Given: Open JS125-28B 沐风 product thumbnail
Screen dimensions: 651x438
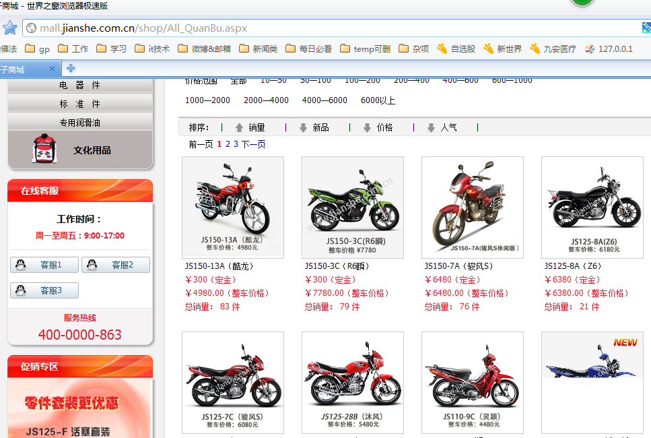Looking at the screenshot, I should point(353,383).
